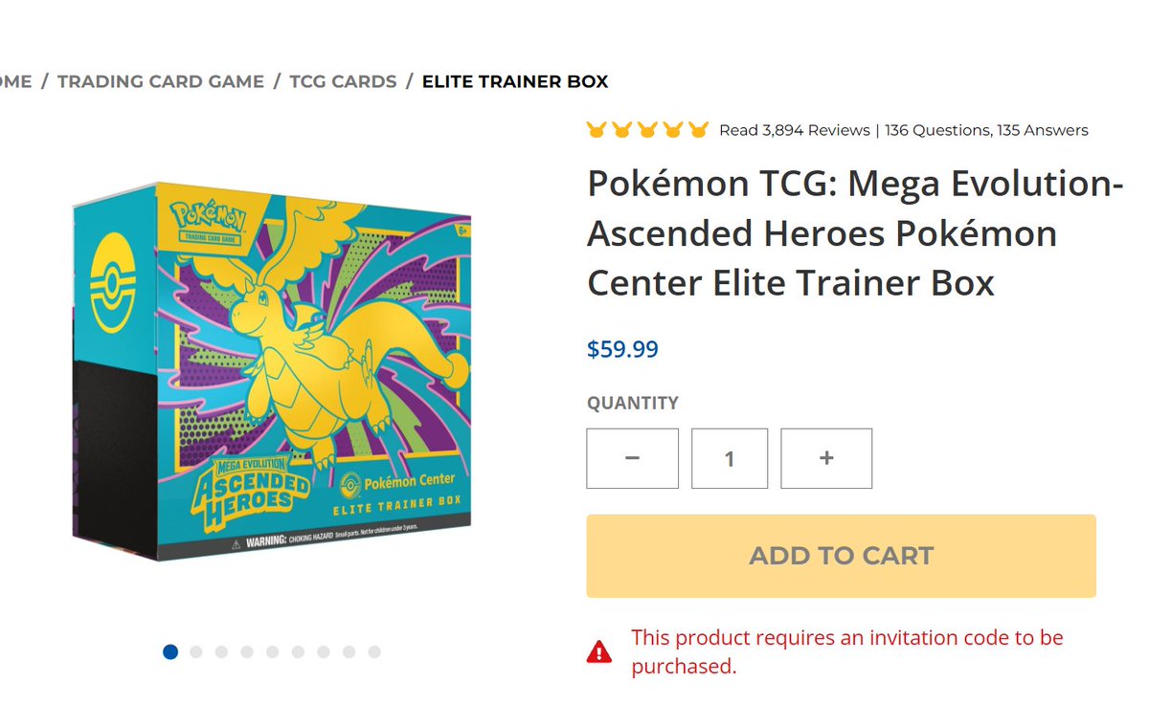Select the first blue carousel dot
The image size is (1149, 726).
point(170,651)
